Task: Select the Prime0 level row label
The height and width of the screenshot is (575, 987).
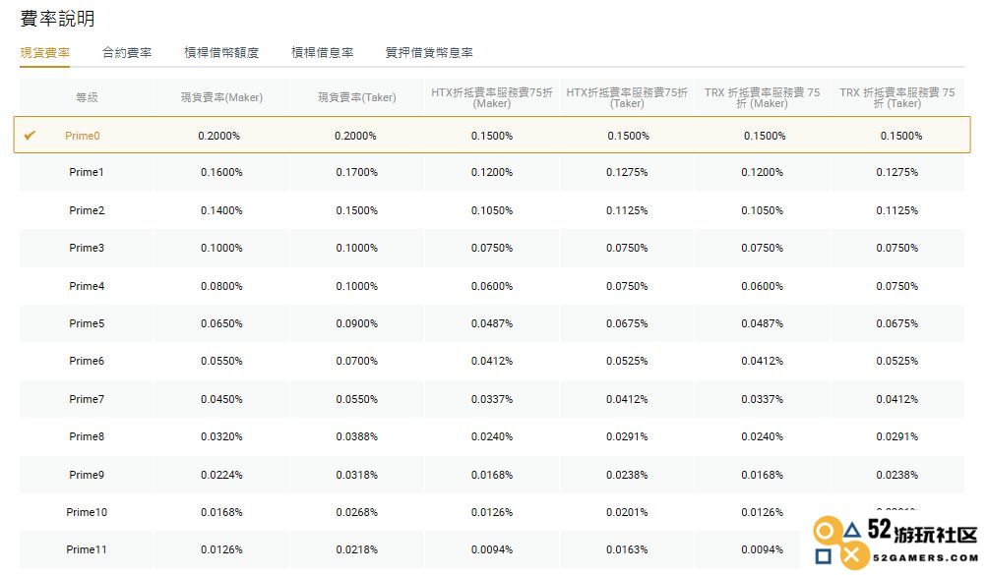Action: point(83,136)
